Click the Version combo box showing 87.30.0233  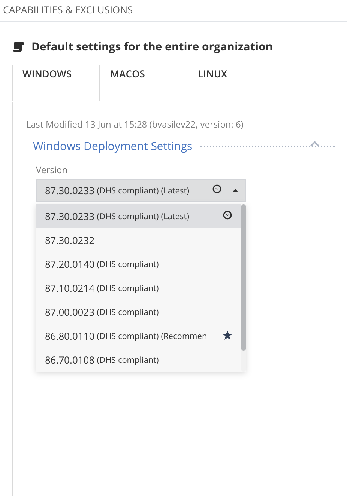pos(127,191)
